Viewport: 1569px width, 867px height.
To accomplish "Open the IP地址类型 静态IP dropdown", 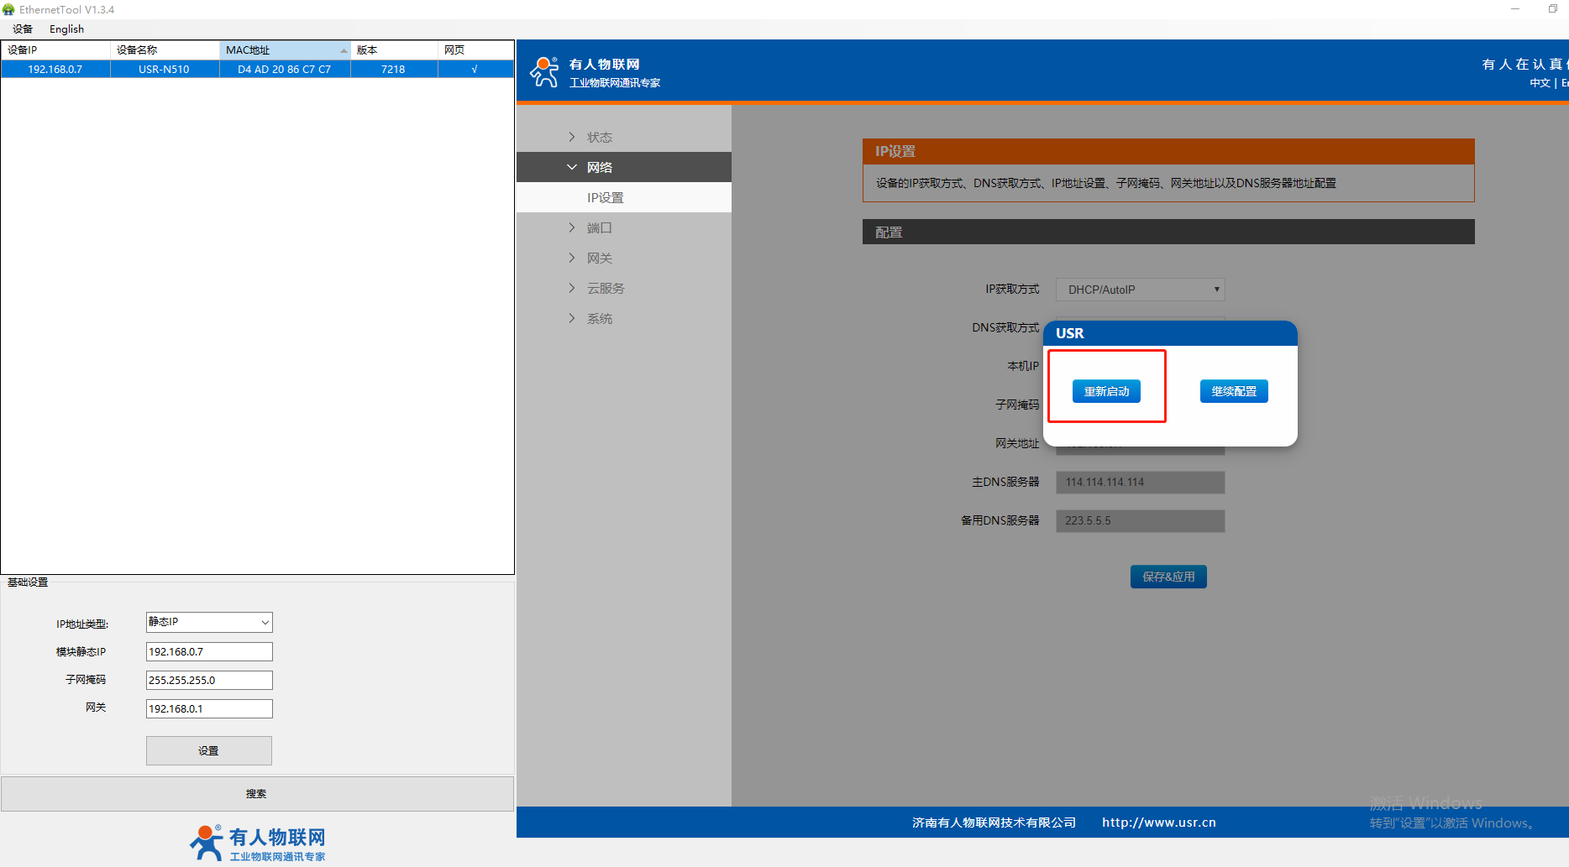I will pos(209,622).
